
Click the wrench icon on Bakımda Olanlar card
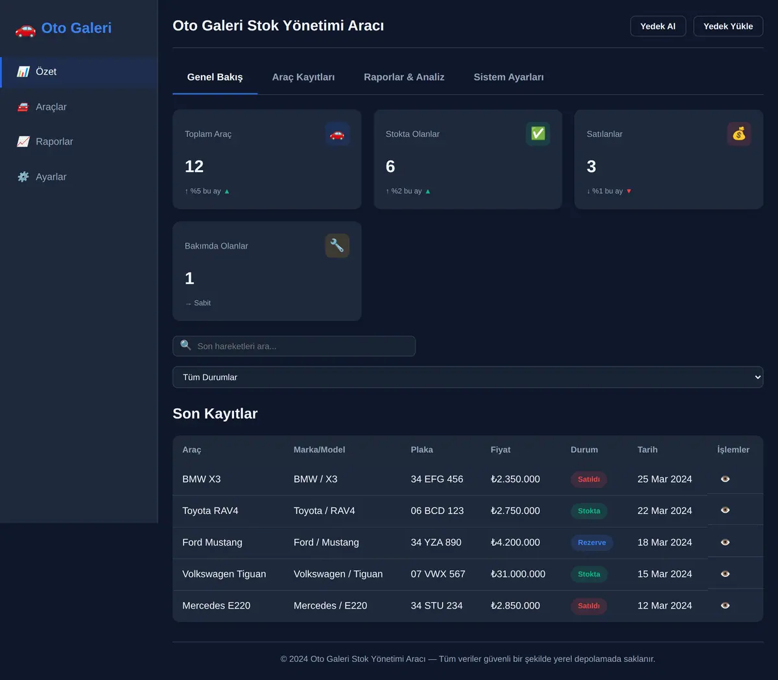(337, 246)
